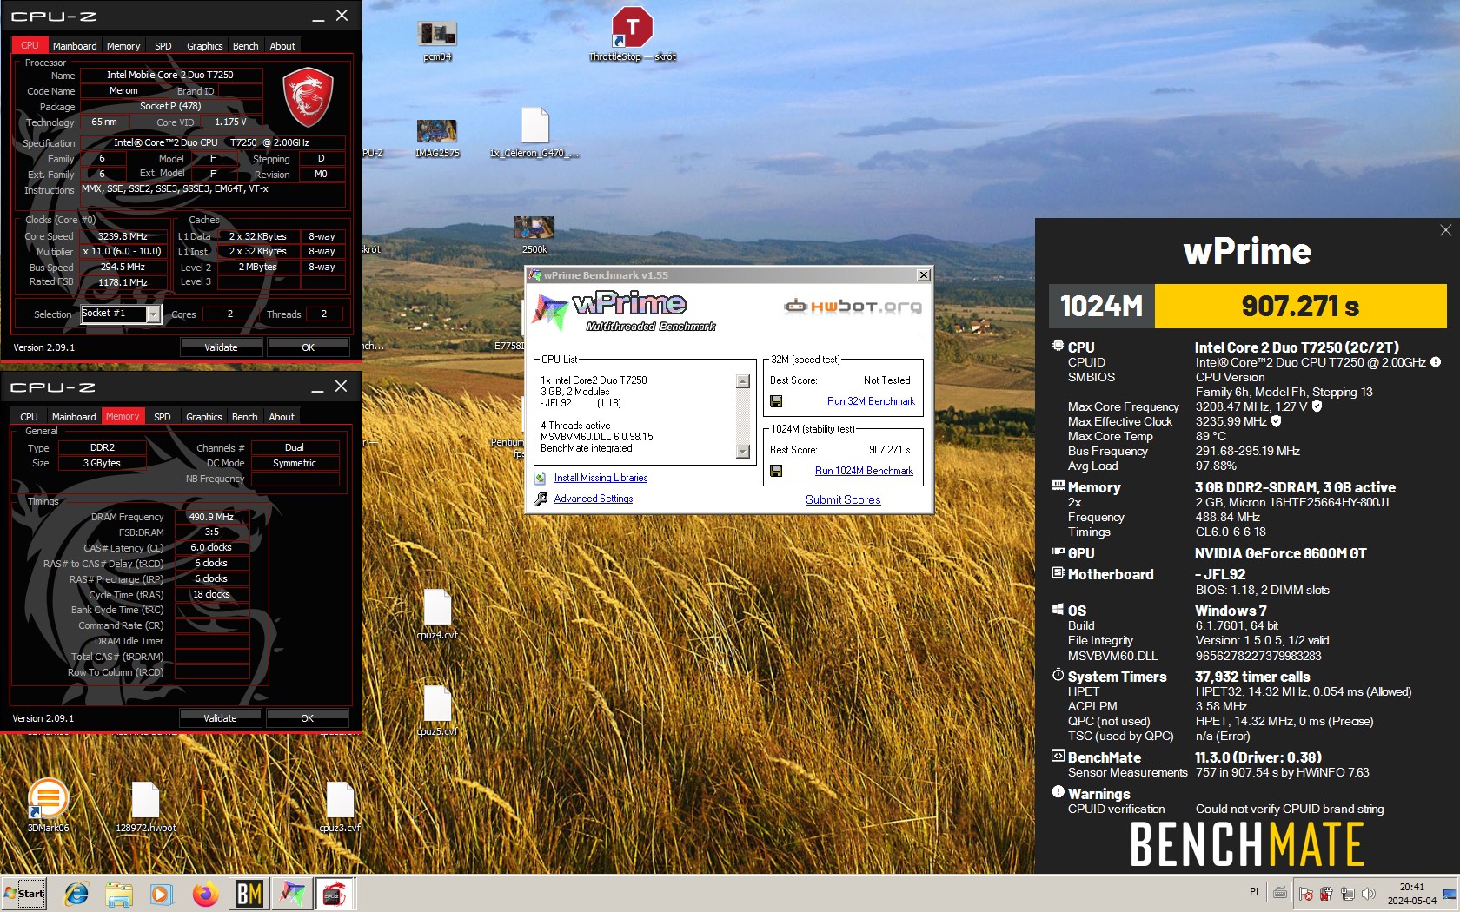The width and height of the screenshot is (1460, 912).
Task: Click the volume speaker icon in the system tray
Action: coord(1369,894)
